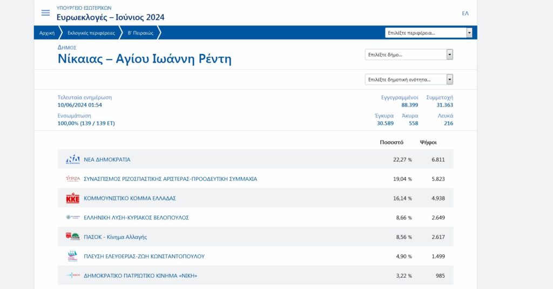
Task: Click the 2.649 votes value
Action: coord(438,218)
